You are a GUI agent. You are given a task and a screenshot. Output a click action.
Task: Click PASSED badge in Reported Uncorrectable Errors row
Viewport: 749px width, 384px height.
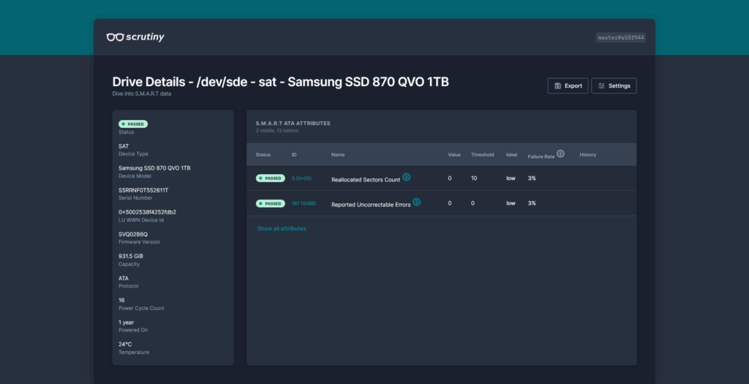pos(271,203)
